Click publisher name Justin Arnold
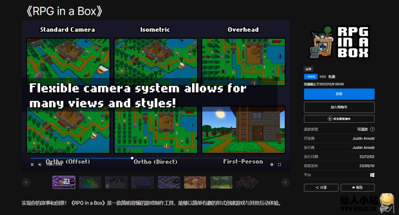The width and height of the screenshot is (399, 215). point(363,148)
